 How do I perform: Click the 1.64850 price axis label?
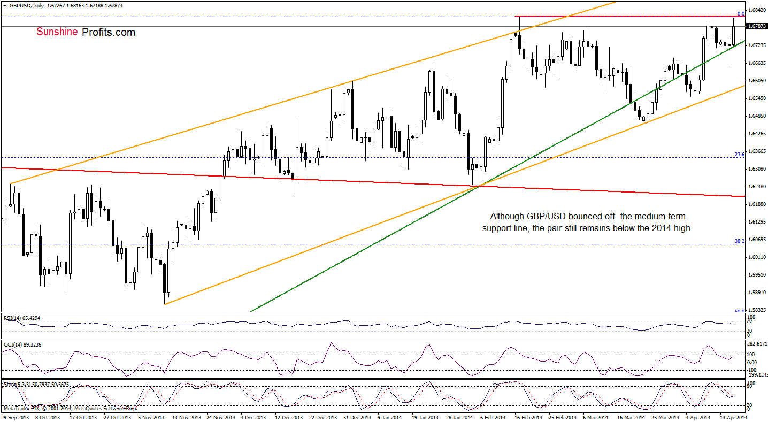[756, 117]
